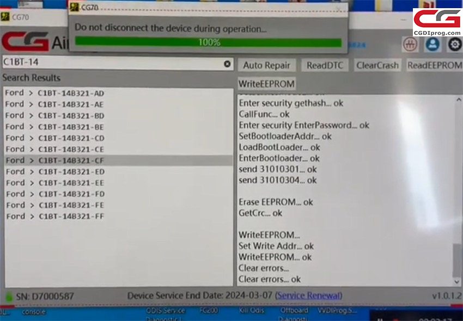Click the 'EnterBootloader... ok' log line
463x321 pixels.
[x=279, y=158]
